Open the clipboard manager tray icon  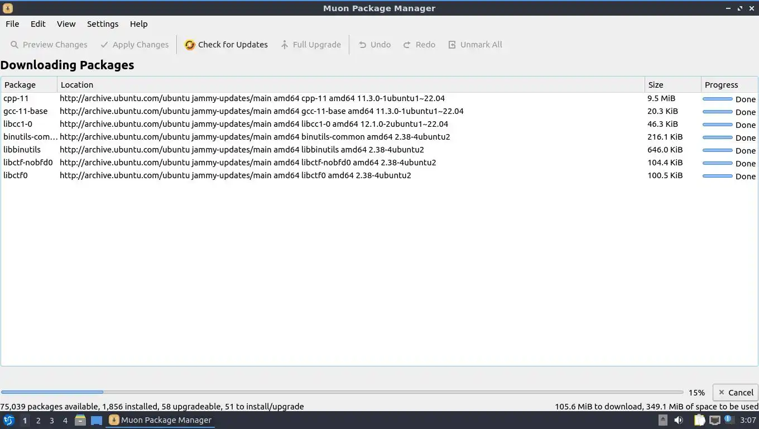point(699,420)
